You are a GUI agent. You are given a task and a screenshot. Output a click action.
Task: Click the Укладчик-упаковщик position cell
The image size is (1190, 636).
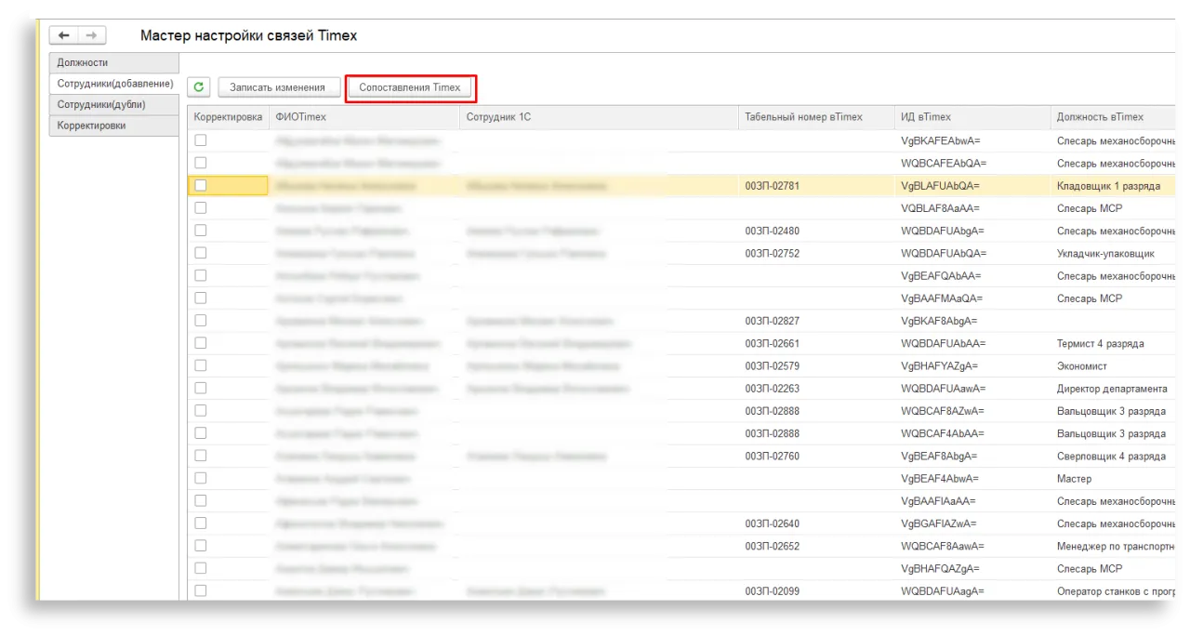pyautogui.click(x=1105, y=253)
